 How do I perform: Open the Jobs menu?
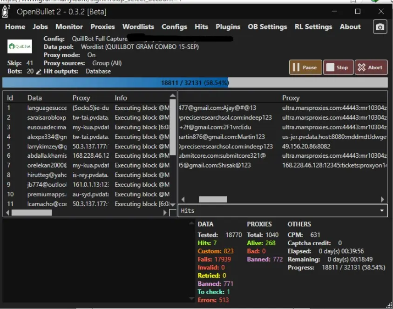tap(40, 27)
